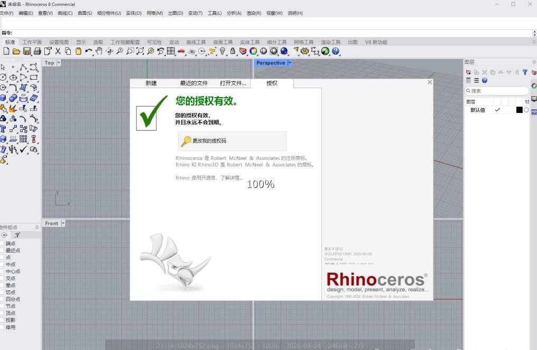Enable the 交点 object snap checkbox
The height and width of the screenshot is (350, 537).
point(2,278)
